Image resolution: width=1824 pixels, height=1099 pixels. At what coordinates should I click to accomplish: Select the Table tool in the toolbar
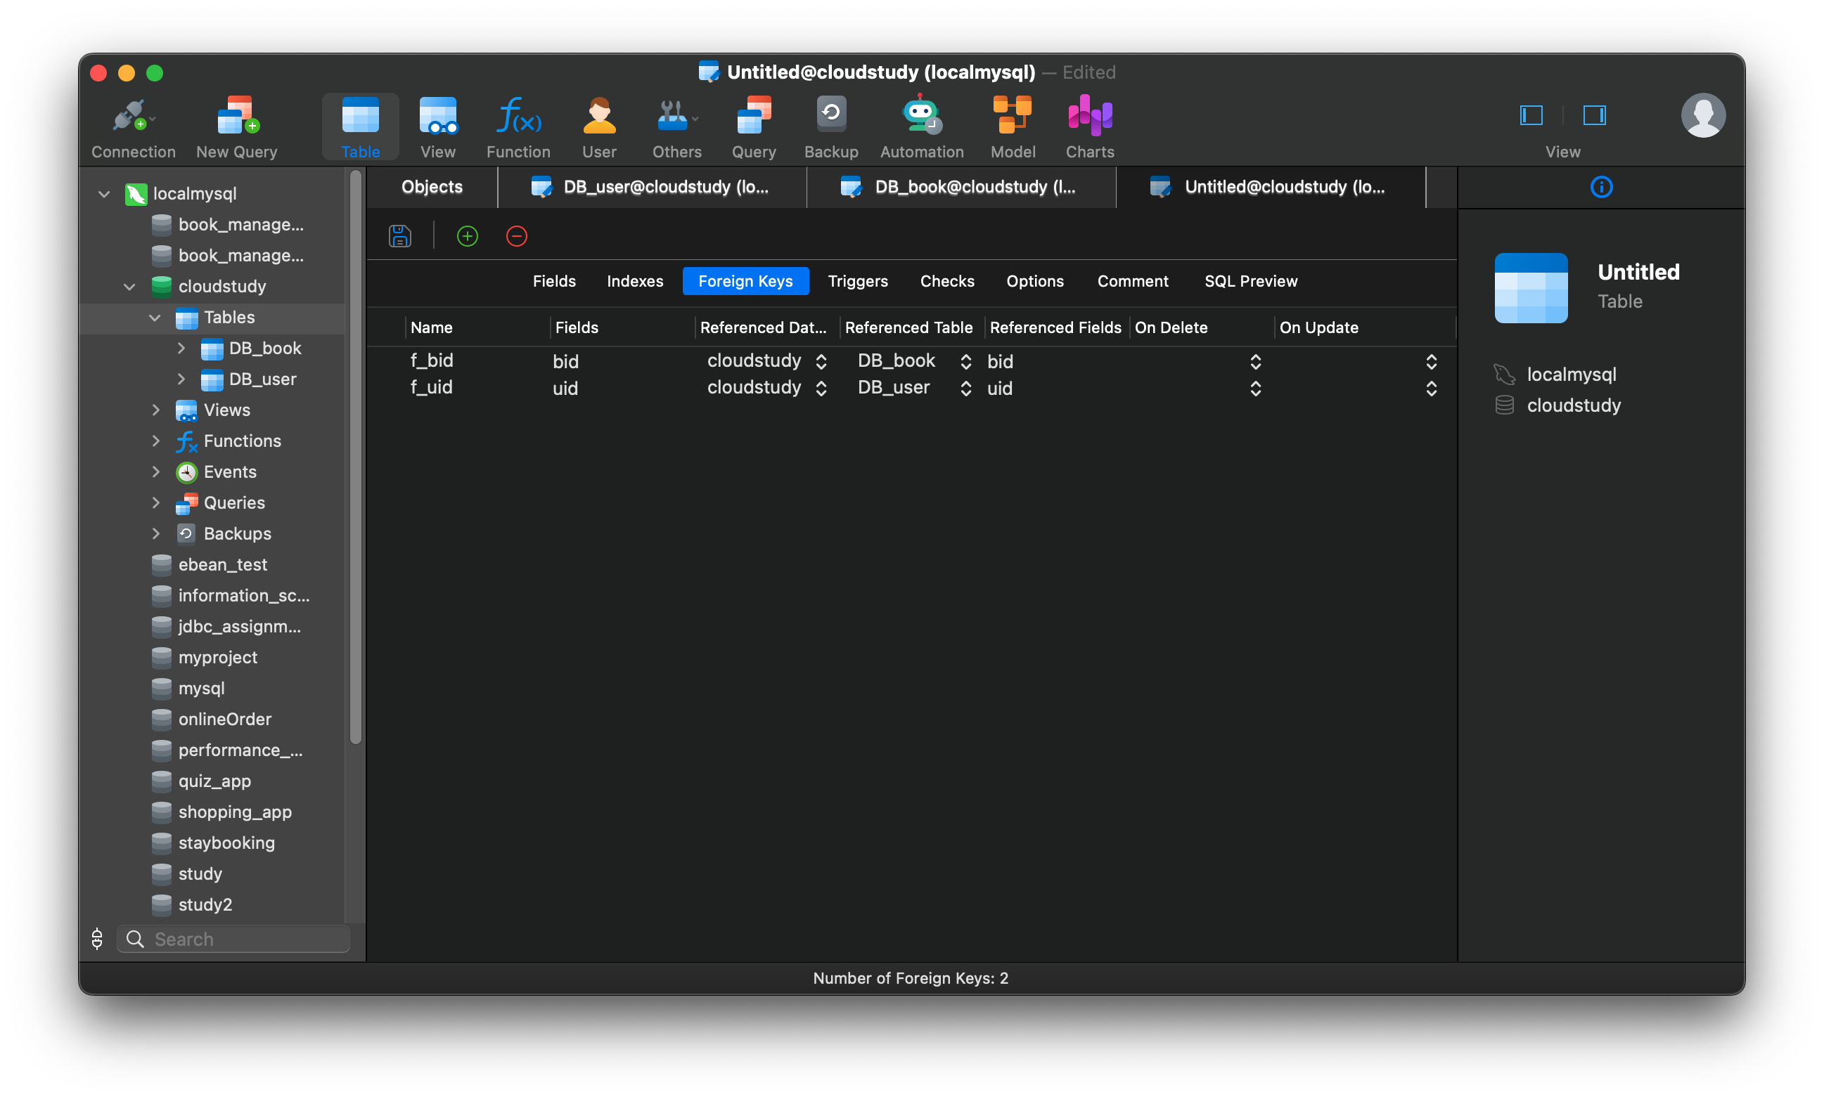point(360,126)
